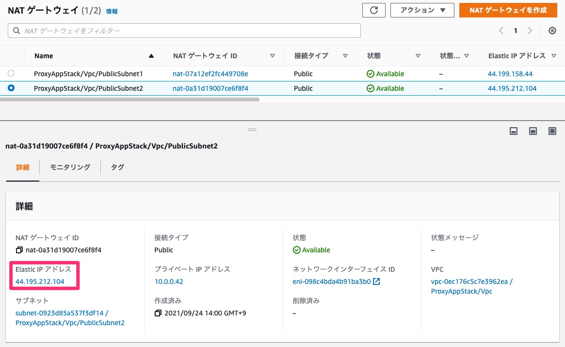Viewport: 565px width, 347px height.
Task: Open Elastic IP 44.199.158.44 in table
Action: click(510, 74)
